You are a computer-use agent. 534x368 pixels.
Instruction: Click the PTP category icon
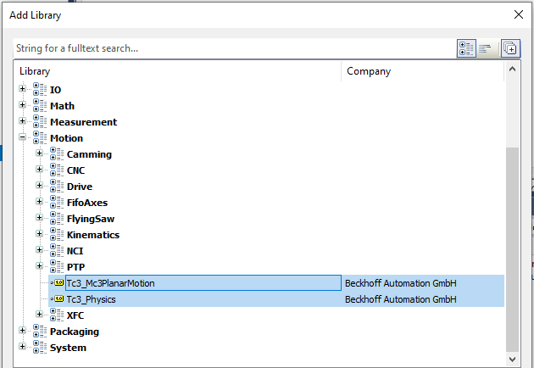click(x=57, y=267)
